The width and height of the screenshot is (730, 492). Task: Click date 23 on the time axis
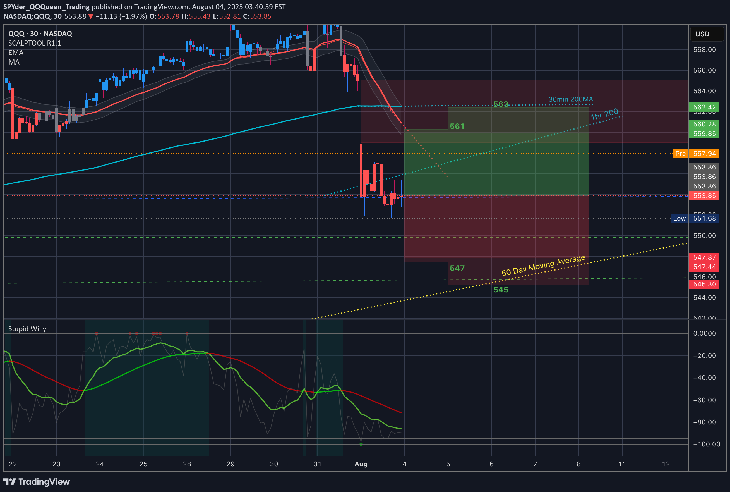(56, 464)
